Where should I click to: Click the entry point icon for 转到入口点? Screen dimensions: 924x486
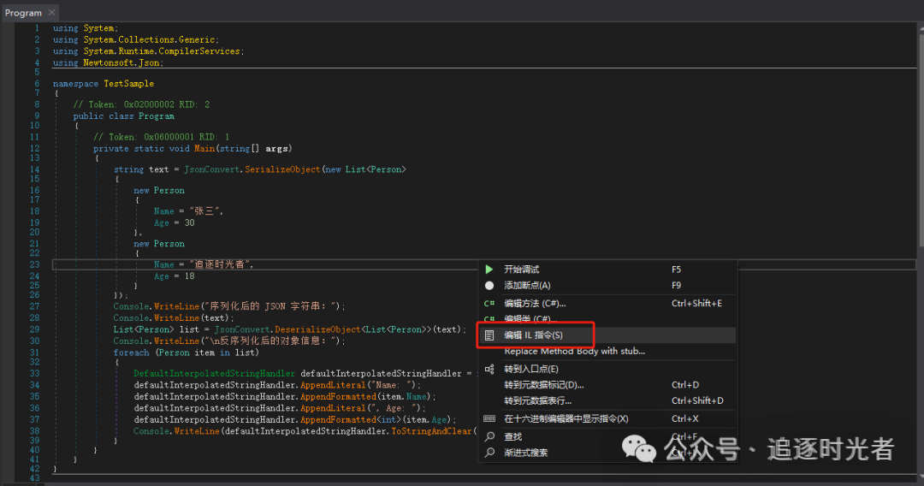point(489,369)
